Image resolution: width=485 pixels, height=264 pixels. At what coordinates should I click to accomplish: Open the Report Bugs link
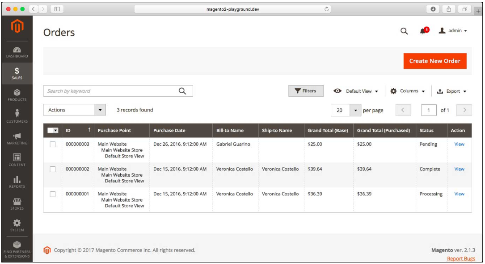(x=461, y=258)
